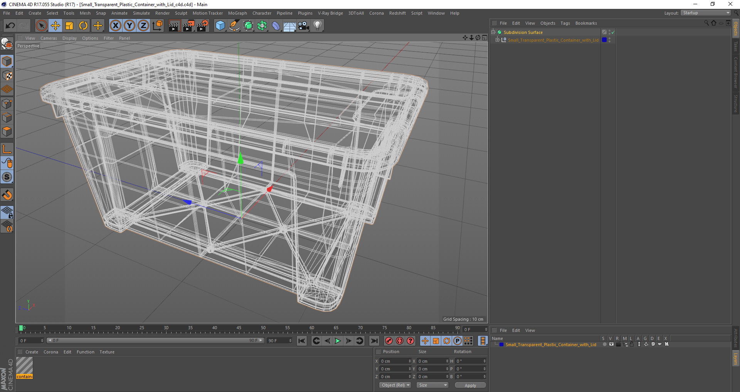The image size is (740, 392).
Task: Toggle the X axis lock
Action: pos(115,26)
